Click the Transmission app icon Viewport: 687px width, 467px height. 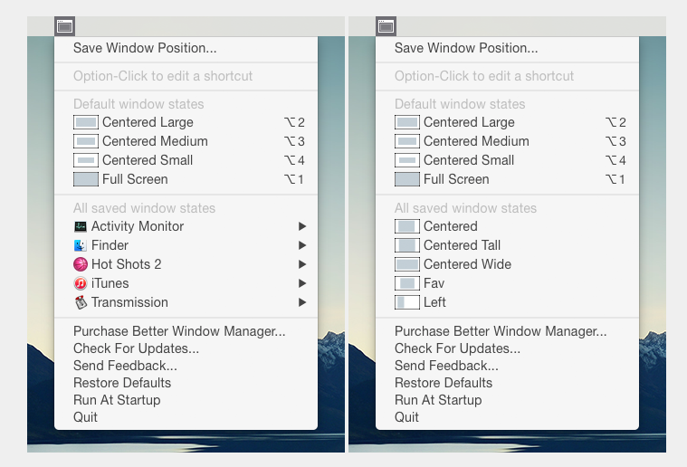coord(81,302)
